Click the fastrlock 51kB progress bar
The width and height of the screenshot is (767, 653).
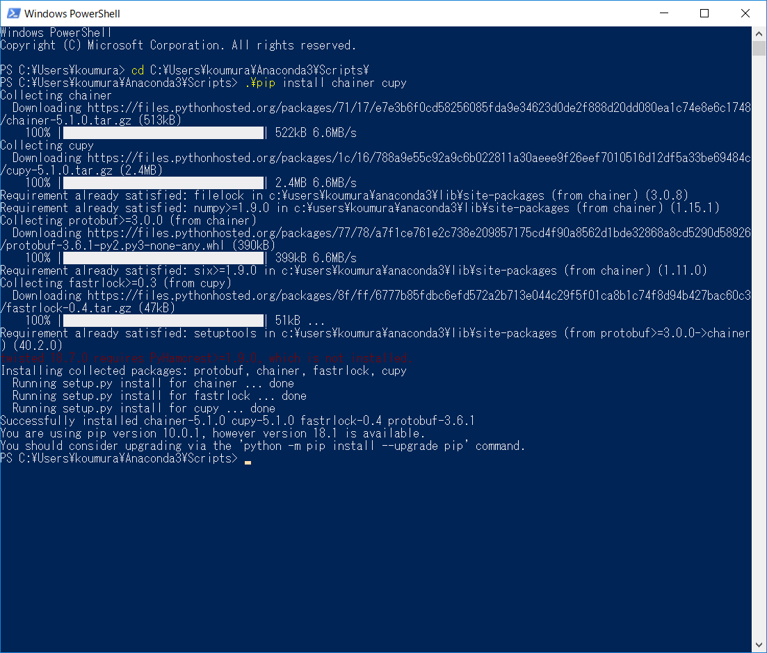[x=163, y=321]
